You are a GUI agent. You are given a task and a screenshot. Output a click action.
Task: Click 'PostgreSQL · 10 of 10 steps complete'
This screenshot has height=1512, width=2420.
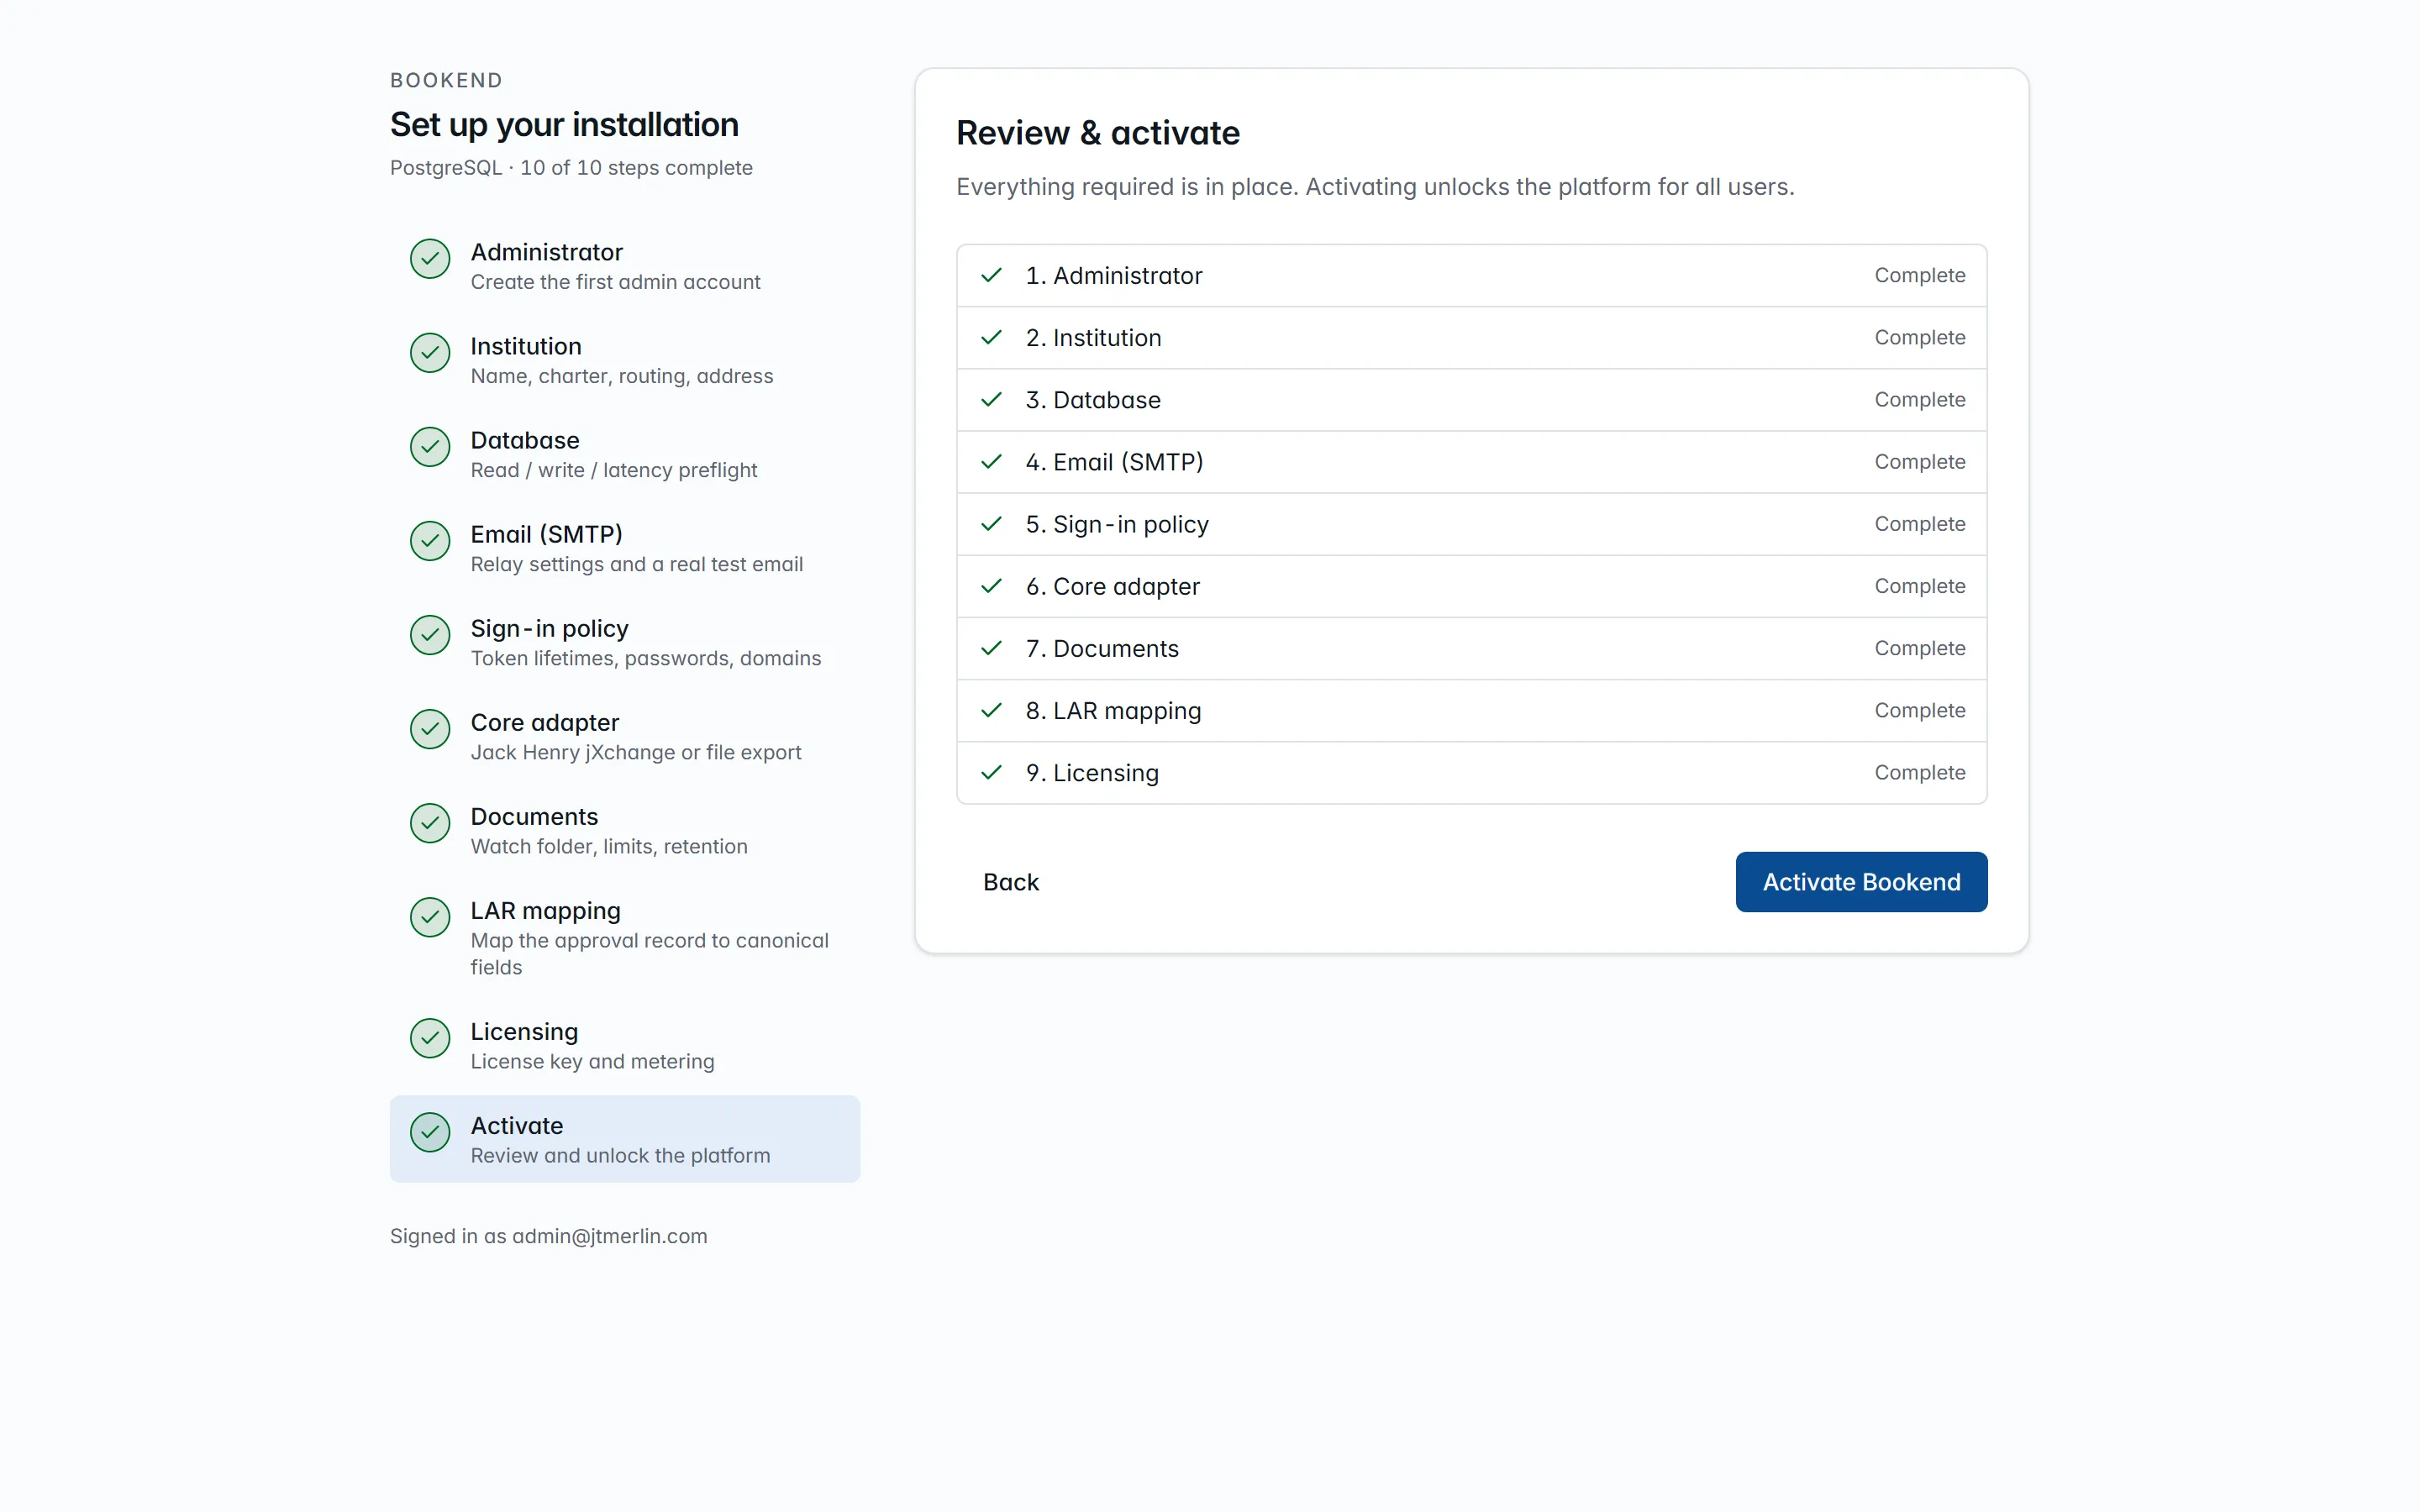tap(571, 168)
